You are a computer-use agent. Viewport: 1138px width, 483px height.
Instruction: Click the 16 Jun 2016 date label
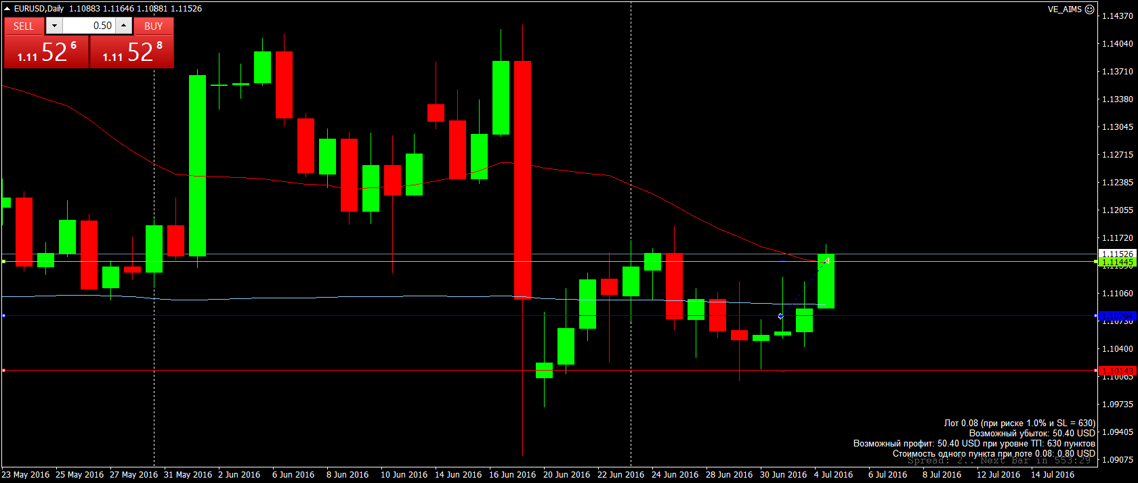coord(512,474)
